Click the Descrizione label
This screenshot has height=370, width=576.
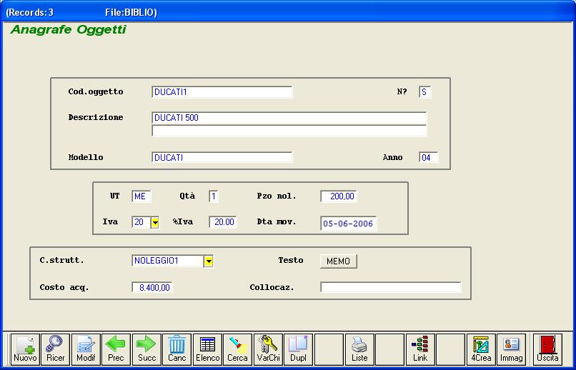[x=96, y=117]
